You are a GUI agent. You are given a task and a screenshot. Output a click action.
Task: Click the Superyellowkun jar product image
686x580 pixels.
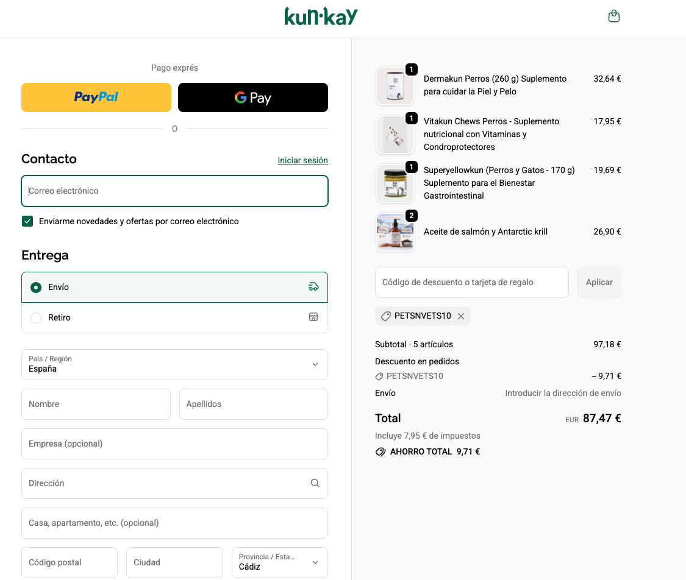pos(395,183)
